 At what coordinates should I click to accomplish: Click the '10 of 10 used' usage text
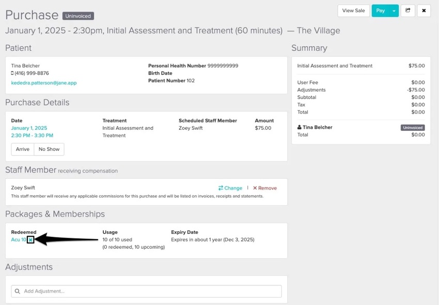pyautogui.click(x=117, y=240)
